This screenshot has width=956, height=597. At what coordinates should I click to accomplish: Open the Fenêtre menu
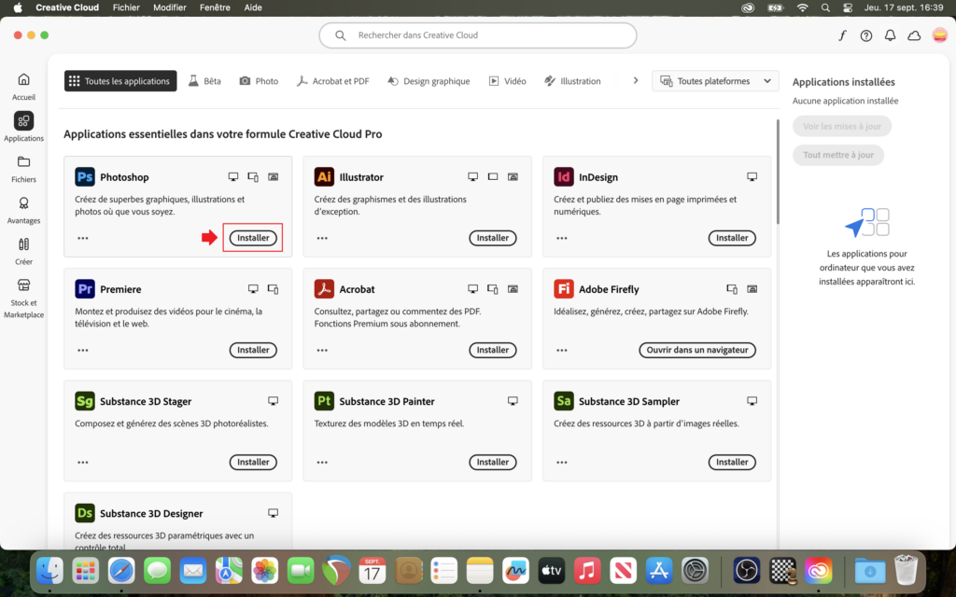pos(216,7)
